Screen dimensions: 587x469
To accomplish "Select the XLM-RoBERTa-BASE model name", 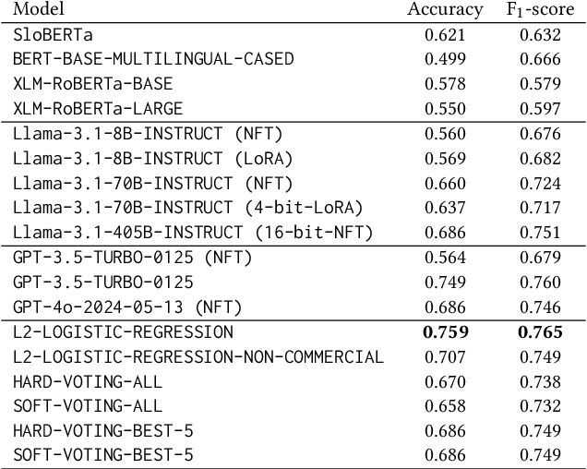I will tap(93, 84).
